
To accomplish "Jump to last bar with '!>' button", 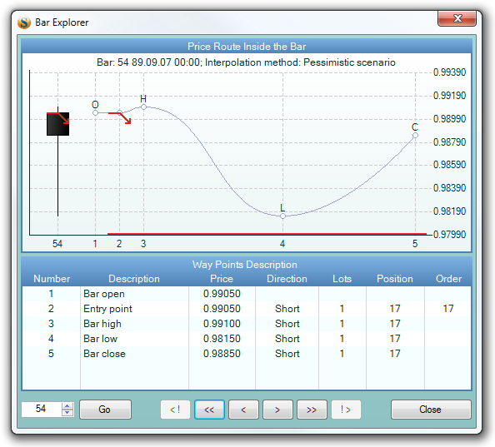I will (x=346, y=410).
